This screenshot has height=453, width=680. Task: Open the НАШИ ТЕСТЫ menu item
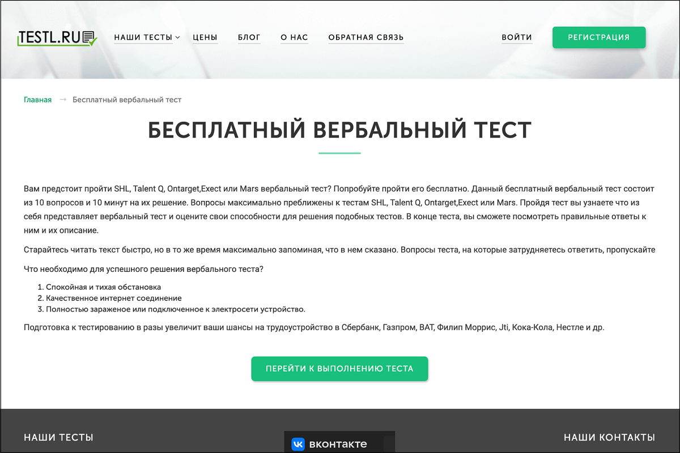point(143,37)
